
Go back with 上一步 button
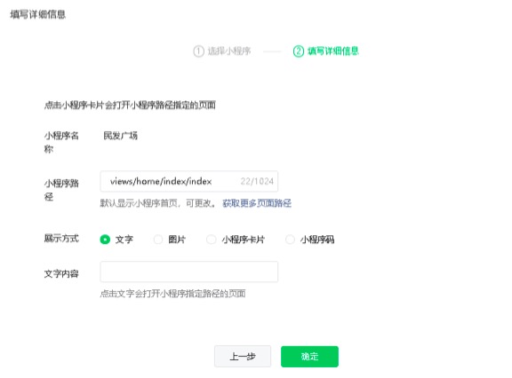point(243,357)
